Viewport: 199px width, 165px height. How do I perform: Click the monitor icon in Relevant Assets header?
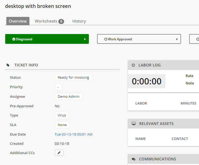click(134, 124)
